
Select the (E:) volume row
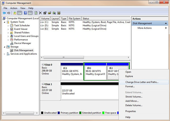point(85,29)
